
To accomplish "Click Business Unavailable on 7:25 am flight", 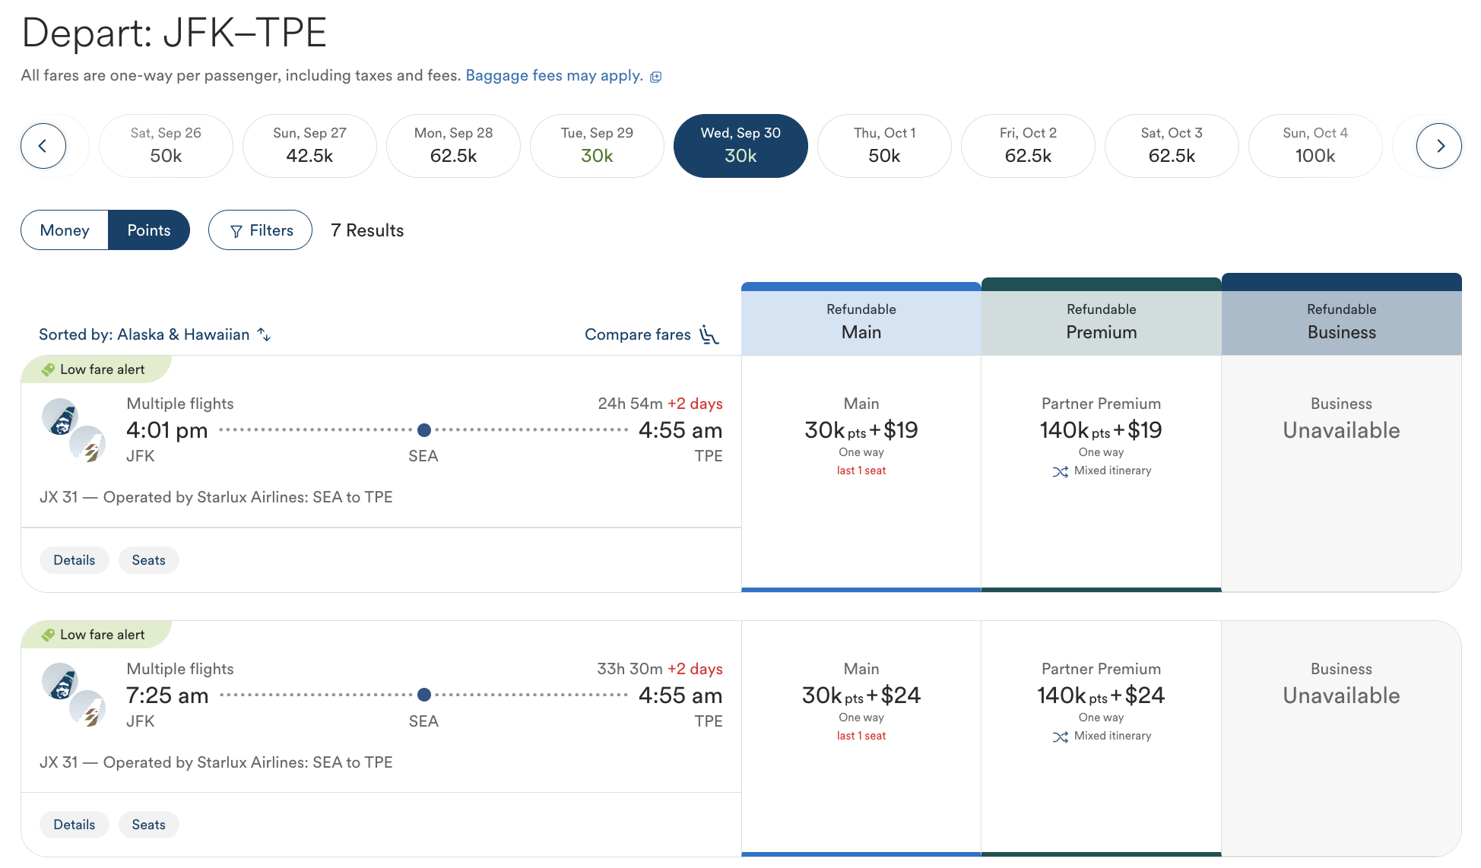I will [1342, 738].
